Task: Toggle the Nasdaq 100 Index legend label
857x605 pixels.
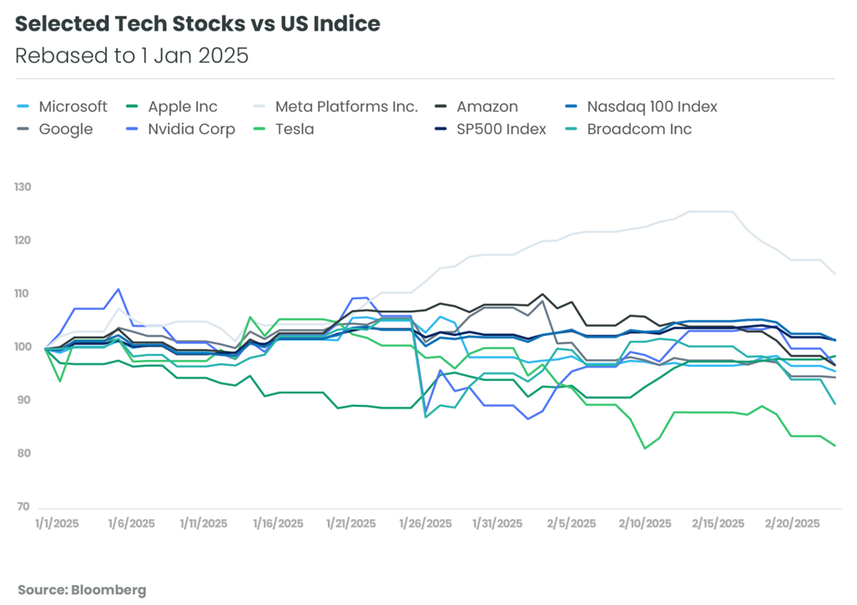Action: 652,107
